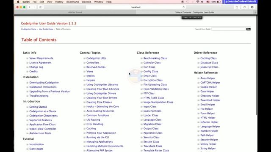Open the downloads button in toolbar
This screenshot has width=271, height=152.
click(x=252, y=7)
